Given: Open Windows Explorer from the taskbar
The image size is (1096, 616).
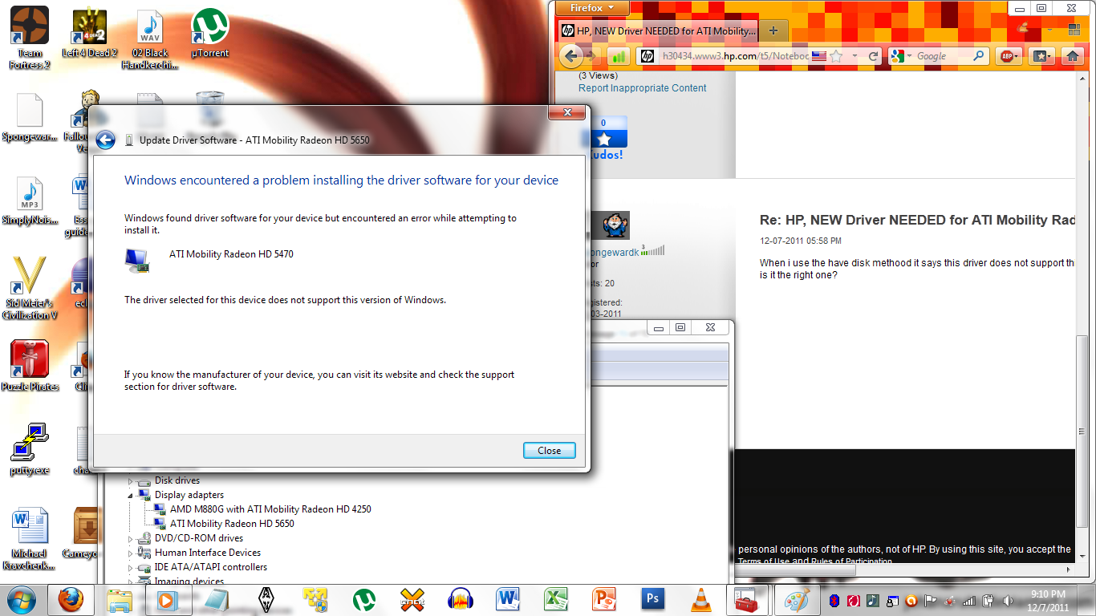Looking at the screenshot, I should tap(120, 600).
